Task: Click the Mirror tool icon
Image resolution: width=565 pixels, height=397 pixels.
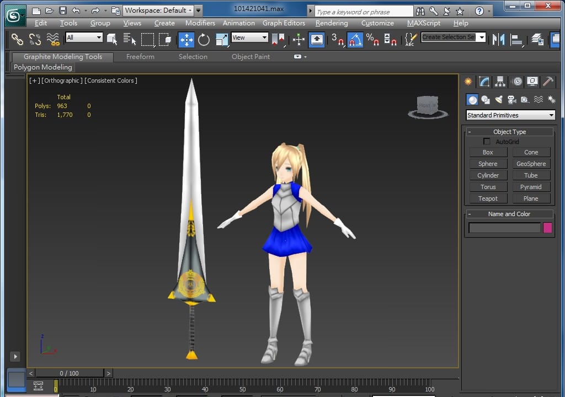Action: coord(499,39)
